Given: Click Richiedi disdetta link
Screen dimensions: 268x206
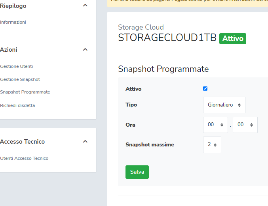Looking at the screenshot, I should 17,105.
